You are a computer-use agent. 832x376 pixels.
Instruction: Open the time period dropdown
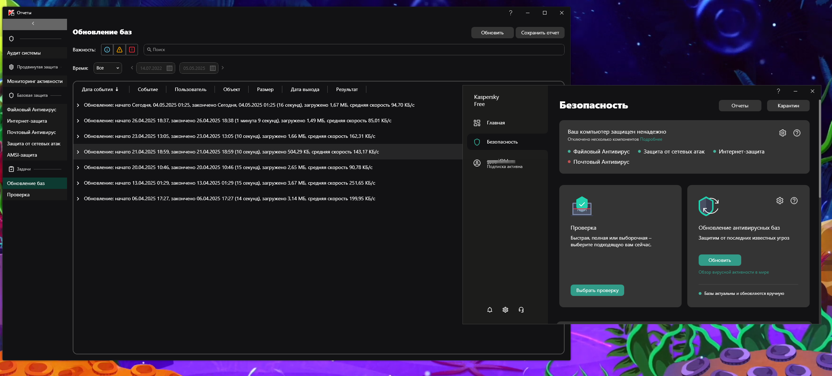click(107, 68)
